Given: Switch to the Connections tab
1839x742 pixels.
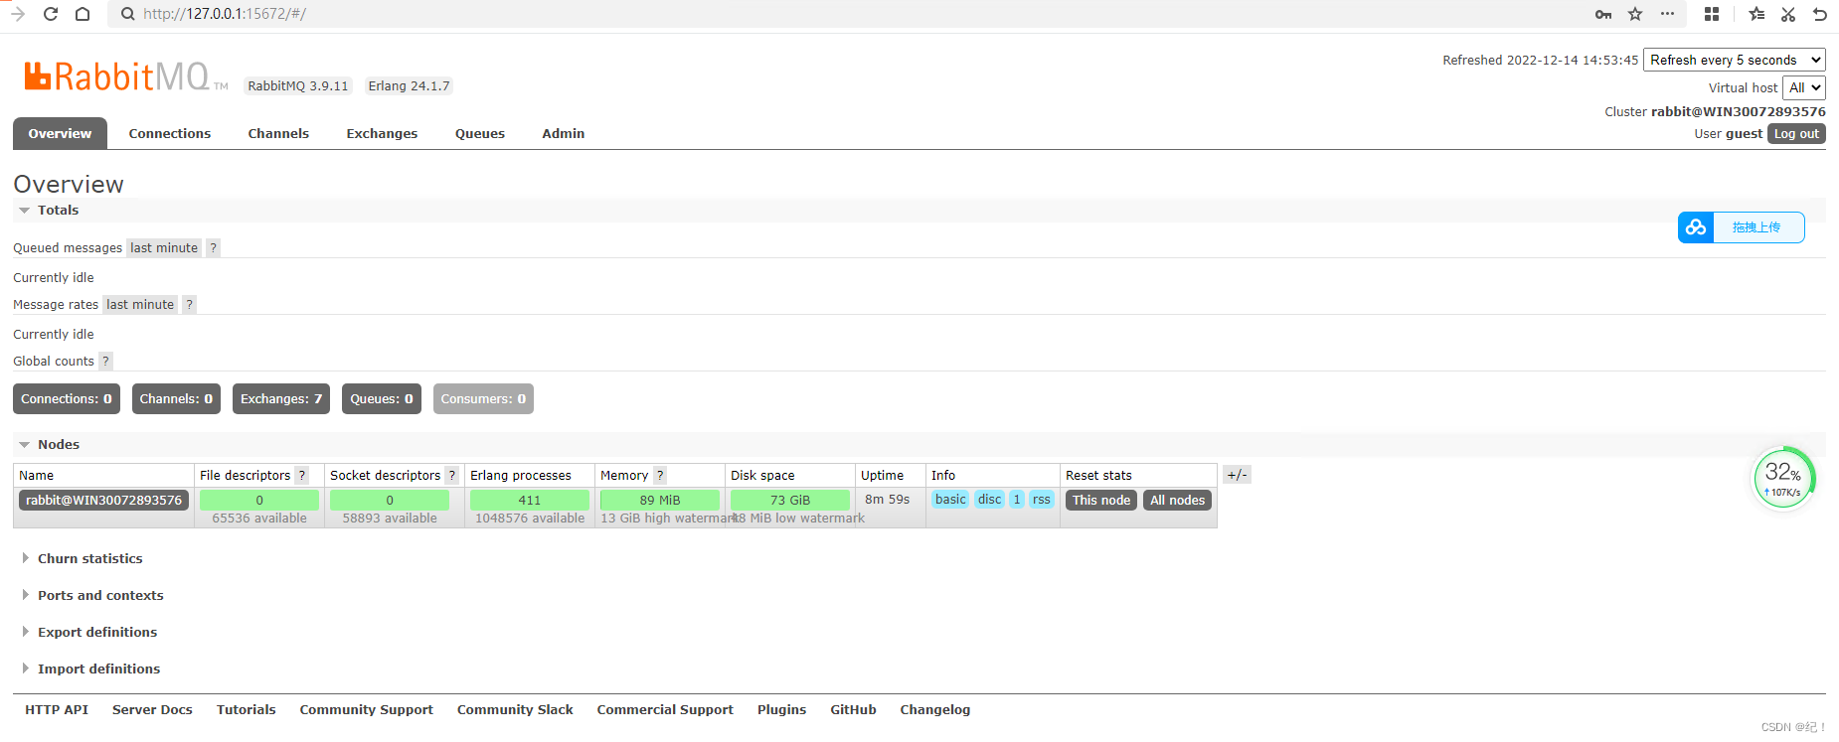Looking at the screenshot, I should tap(170, 134).
